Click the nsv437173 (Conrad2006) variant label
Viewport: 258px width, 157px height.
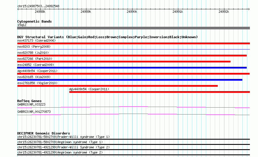pos(37,40)
